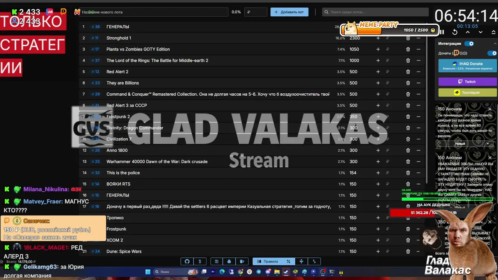Decrease timer with the down chevron
This screenshot has width=498, height=280.
480,32
